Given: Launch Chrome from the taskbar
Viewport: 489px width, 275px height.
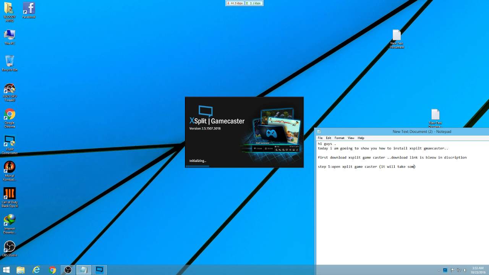Looking at the screenshot, I should [52, 270].
